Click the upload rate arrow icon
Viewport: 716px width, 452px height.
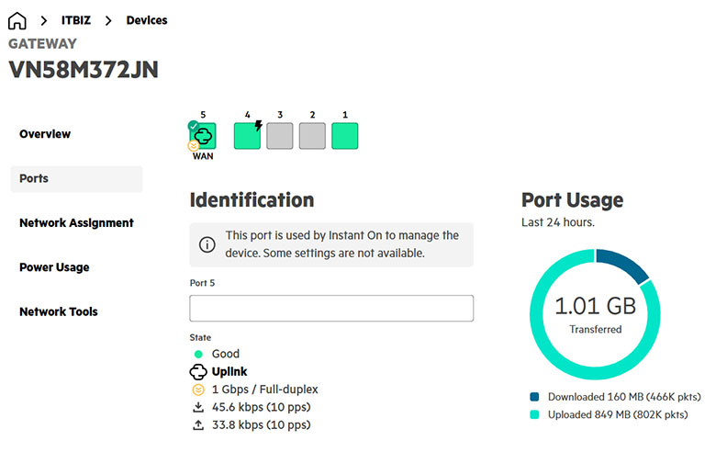click(x=198, y=424)
